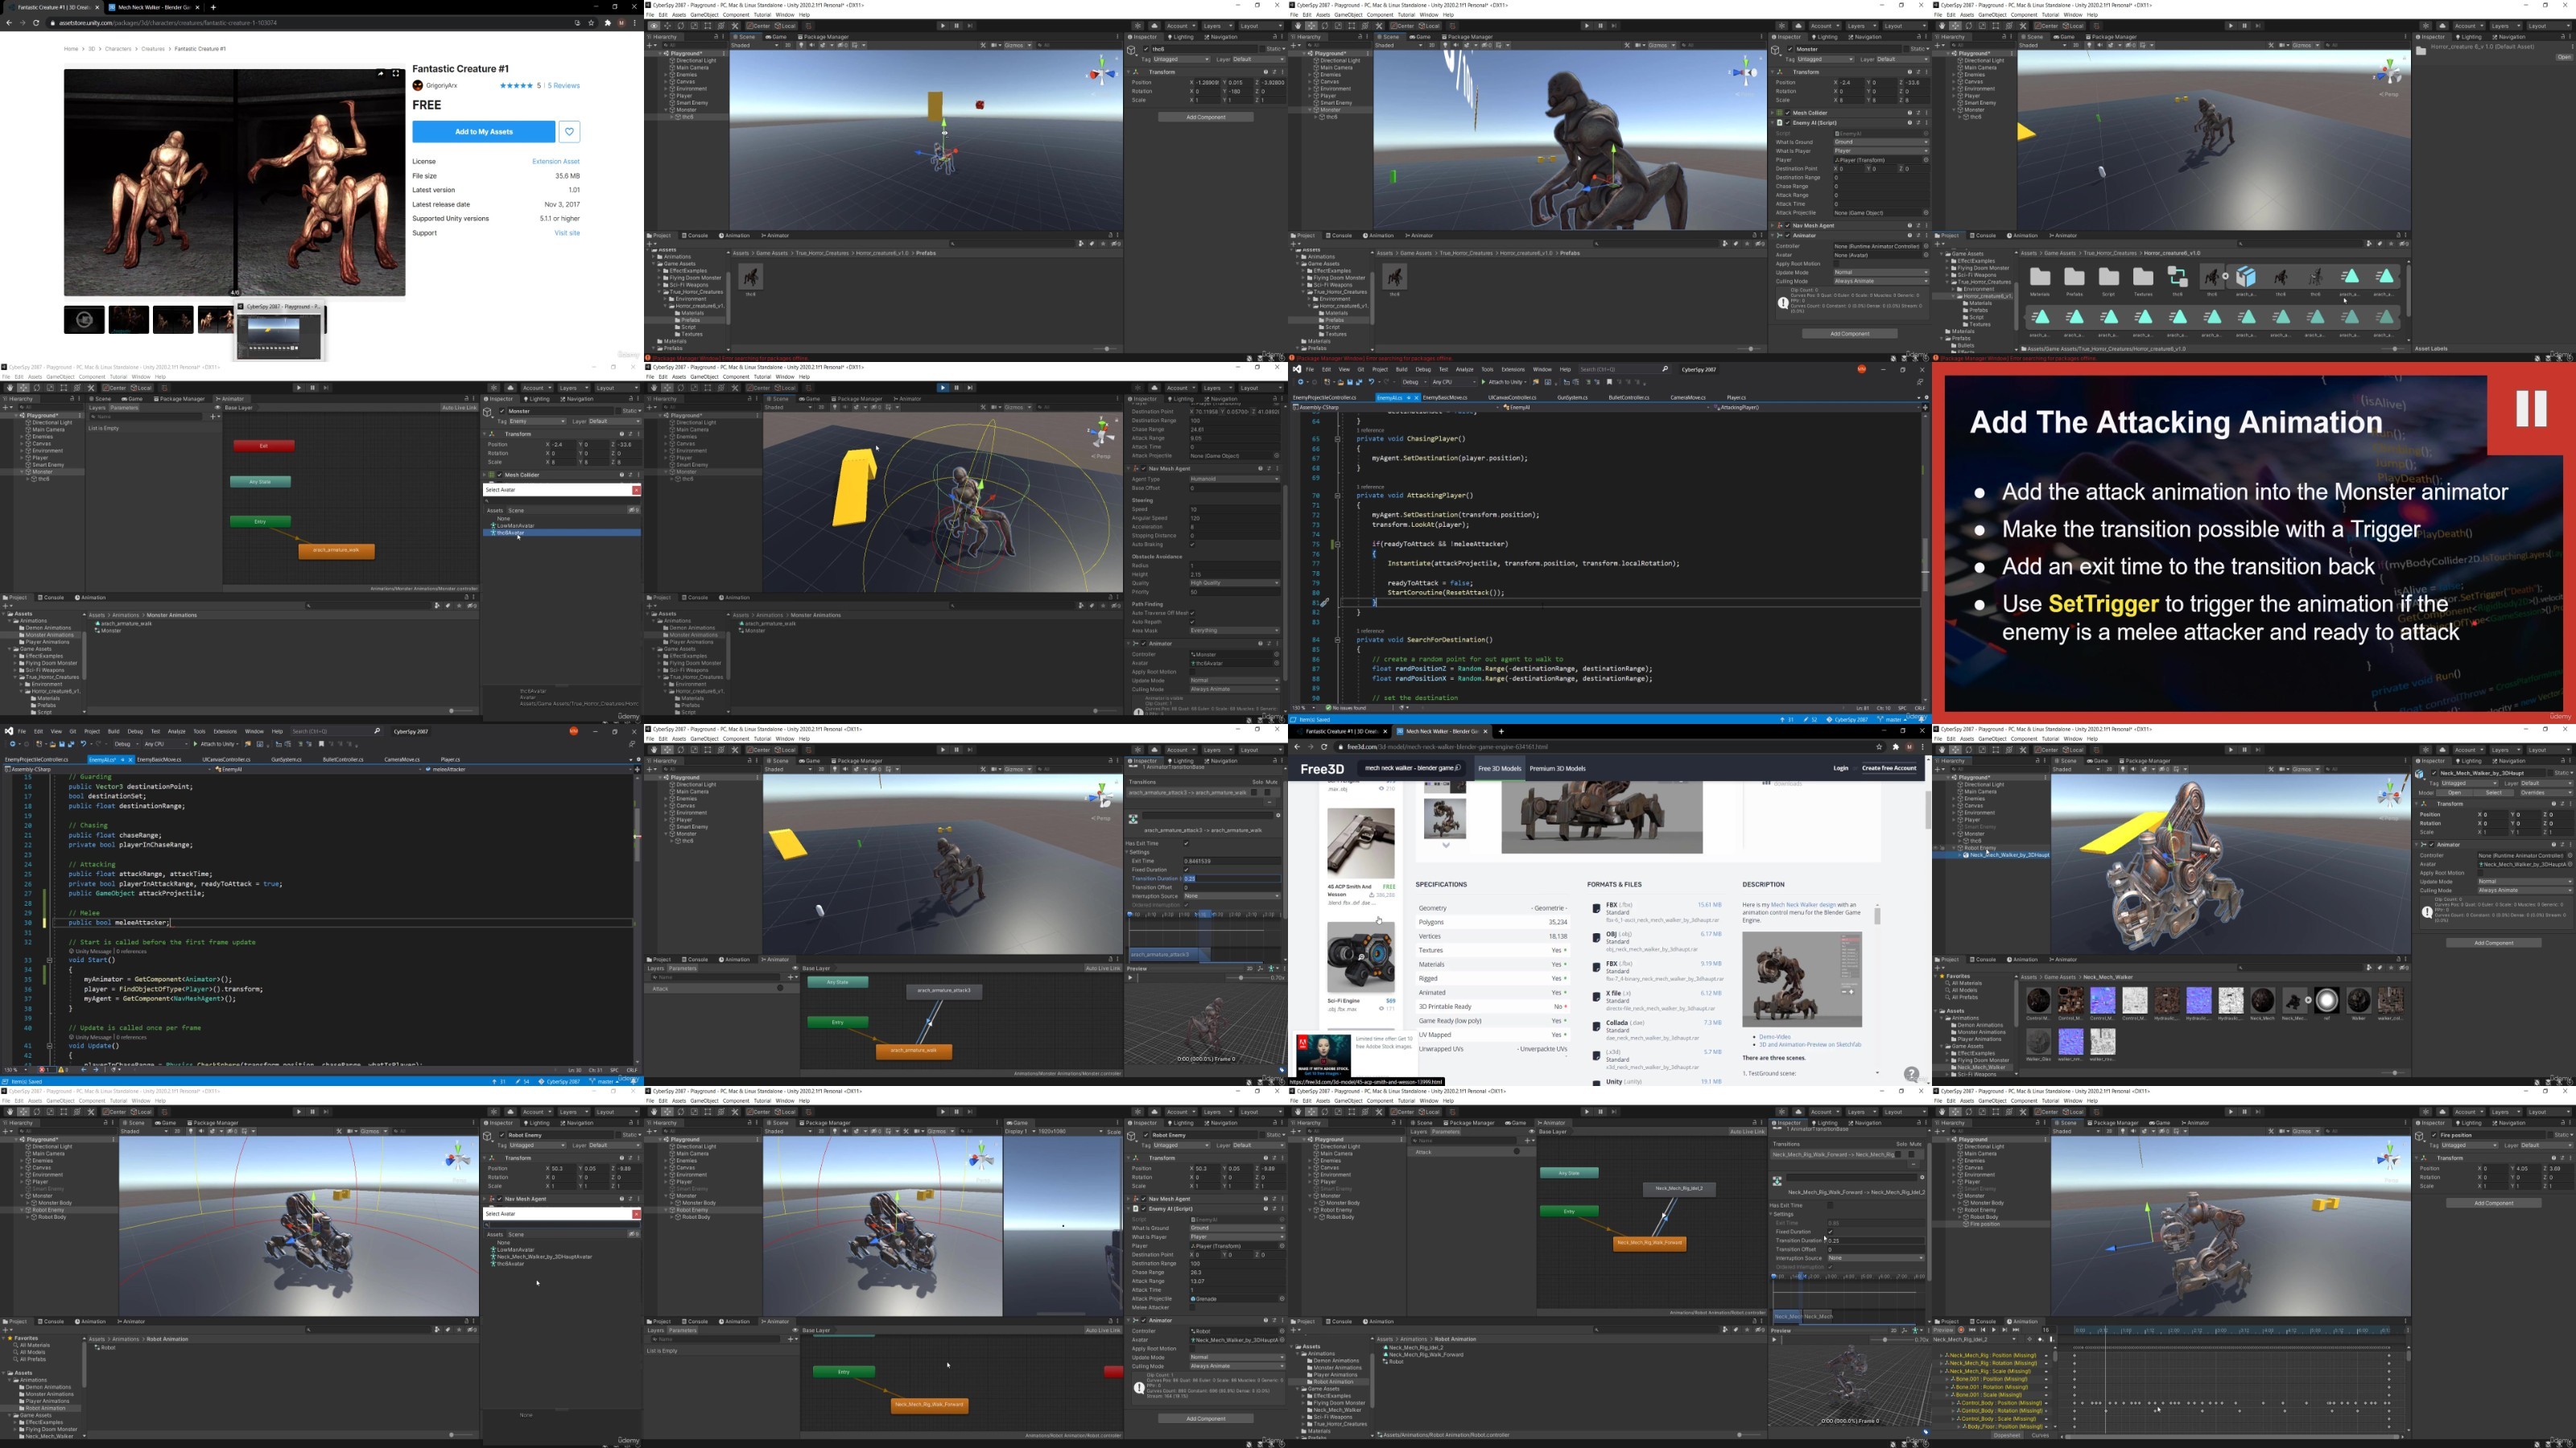Switch to the Free 3D Models tab

click(1499, 768)
